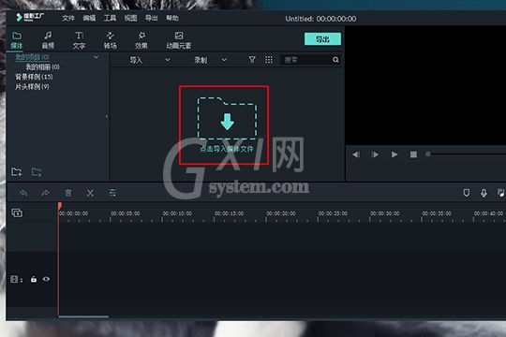Image resolution: width=506 pixels, height=337 pixels.
Task: Switch to the 转场 transitions tab
Action: coord(110,40)
